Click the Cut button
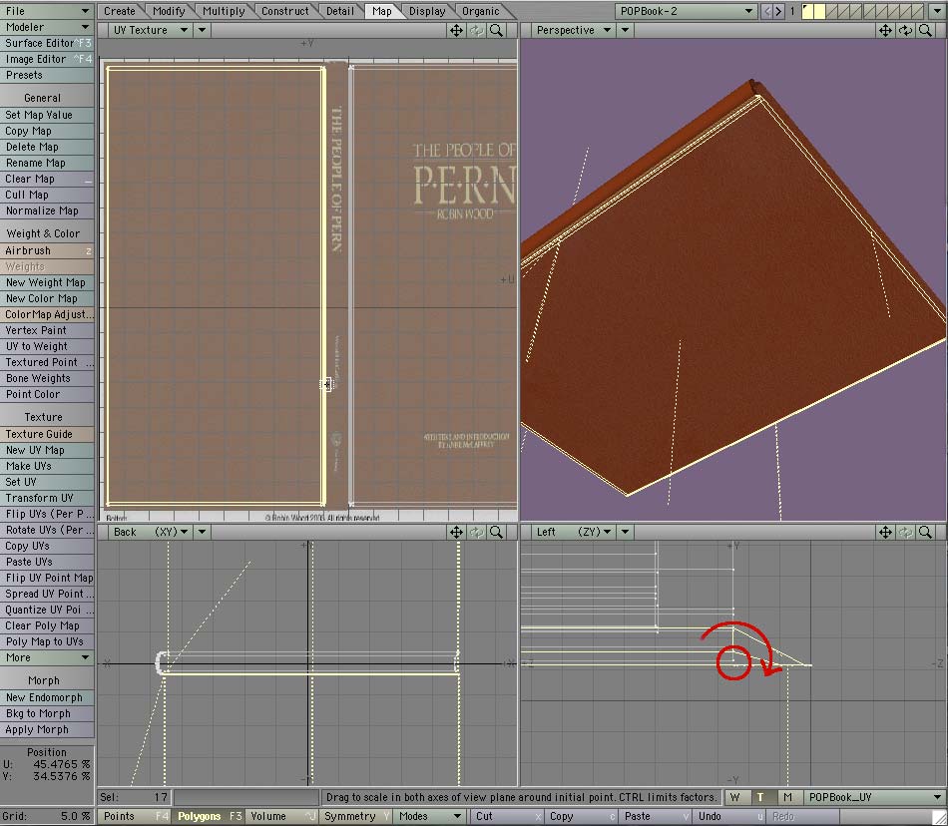Screen dimensions: 948x826 click(506, 816)
